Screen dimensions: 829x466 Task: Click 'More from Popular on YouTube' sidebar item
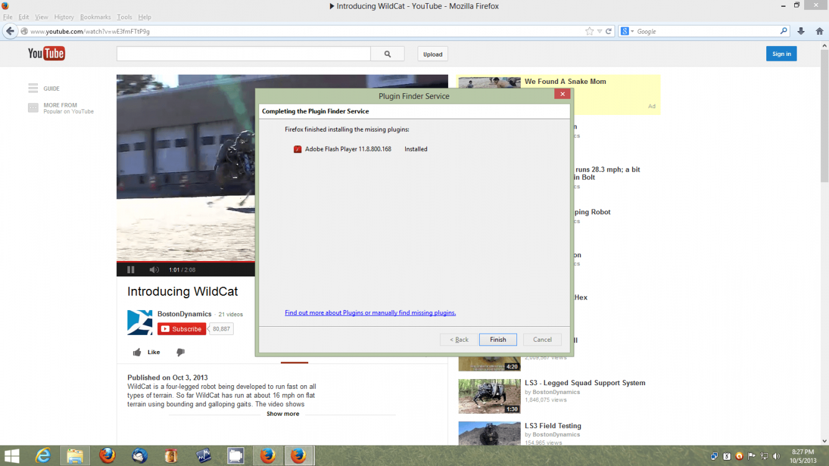click(x=61, y=108)
